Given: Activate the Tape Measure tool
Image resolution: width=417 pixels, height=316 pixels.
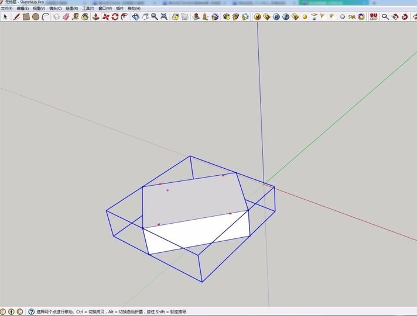Looking at the screenshot, I should click(x=76, y=17).
